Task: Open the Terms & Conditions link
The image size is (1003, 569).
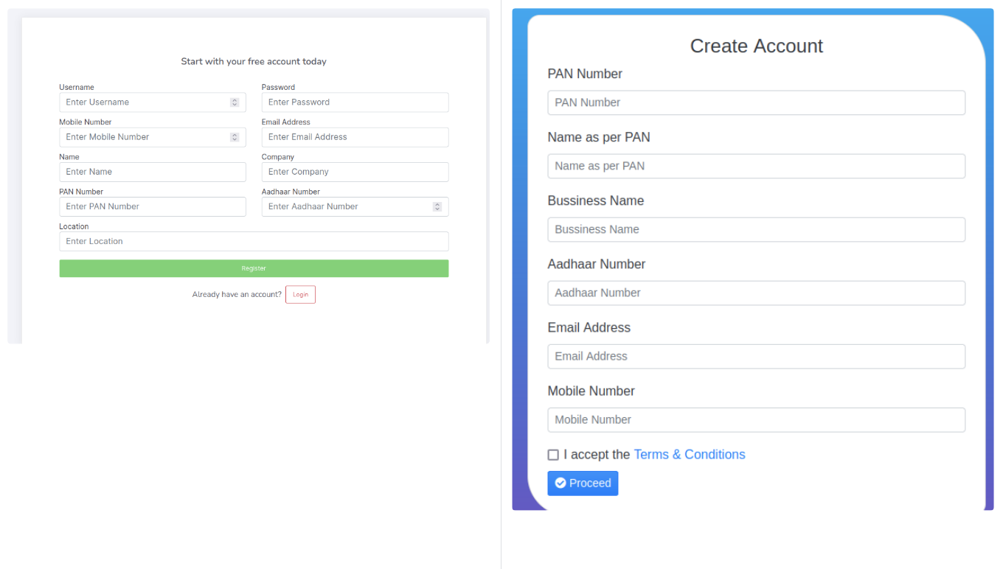Action: point(690,455)
